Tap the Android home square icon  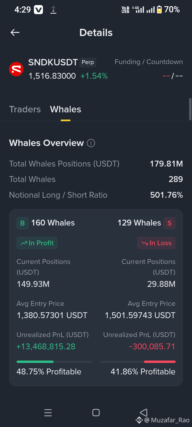click(96, 413)
